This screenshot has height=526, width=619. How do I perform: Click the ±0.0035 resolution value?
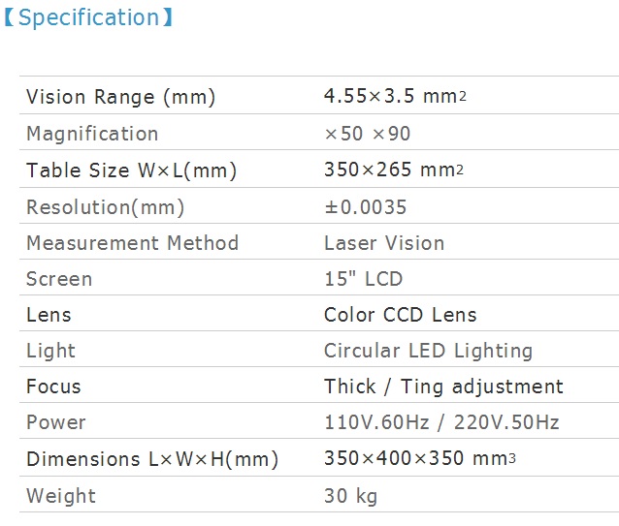tap(366, 207)
